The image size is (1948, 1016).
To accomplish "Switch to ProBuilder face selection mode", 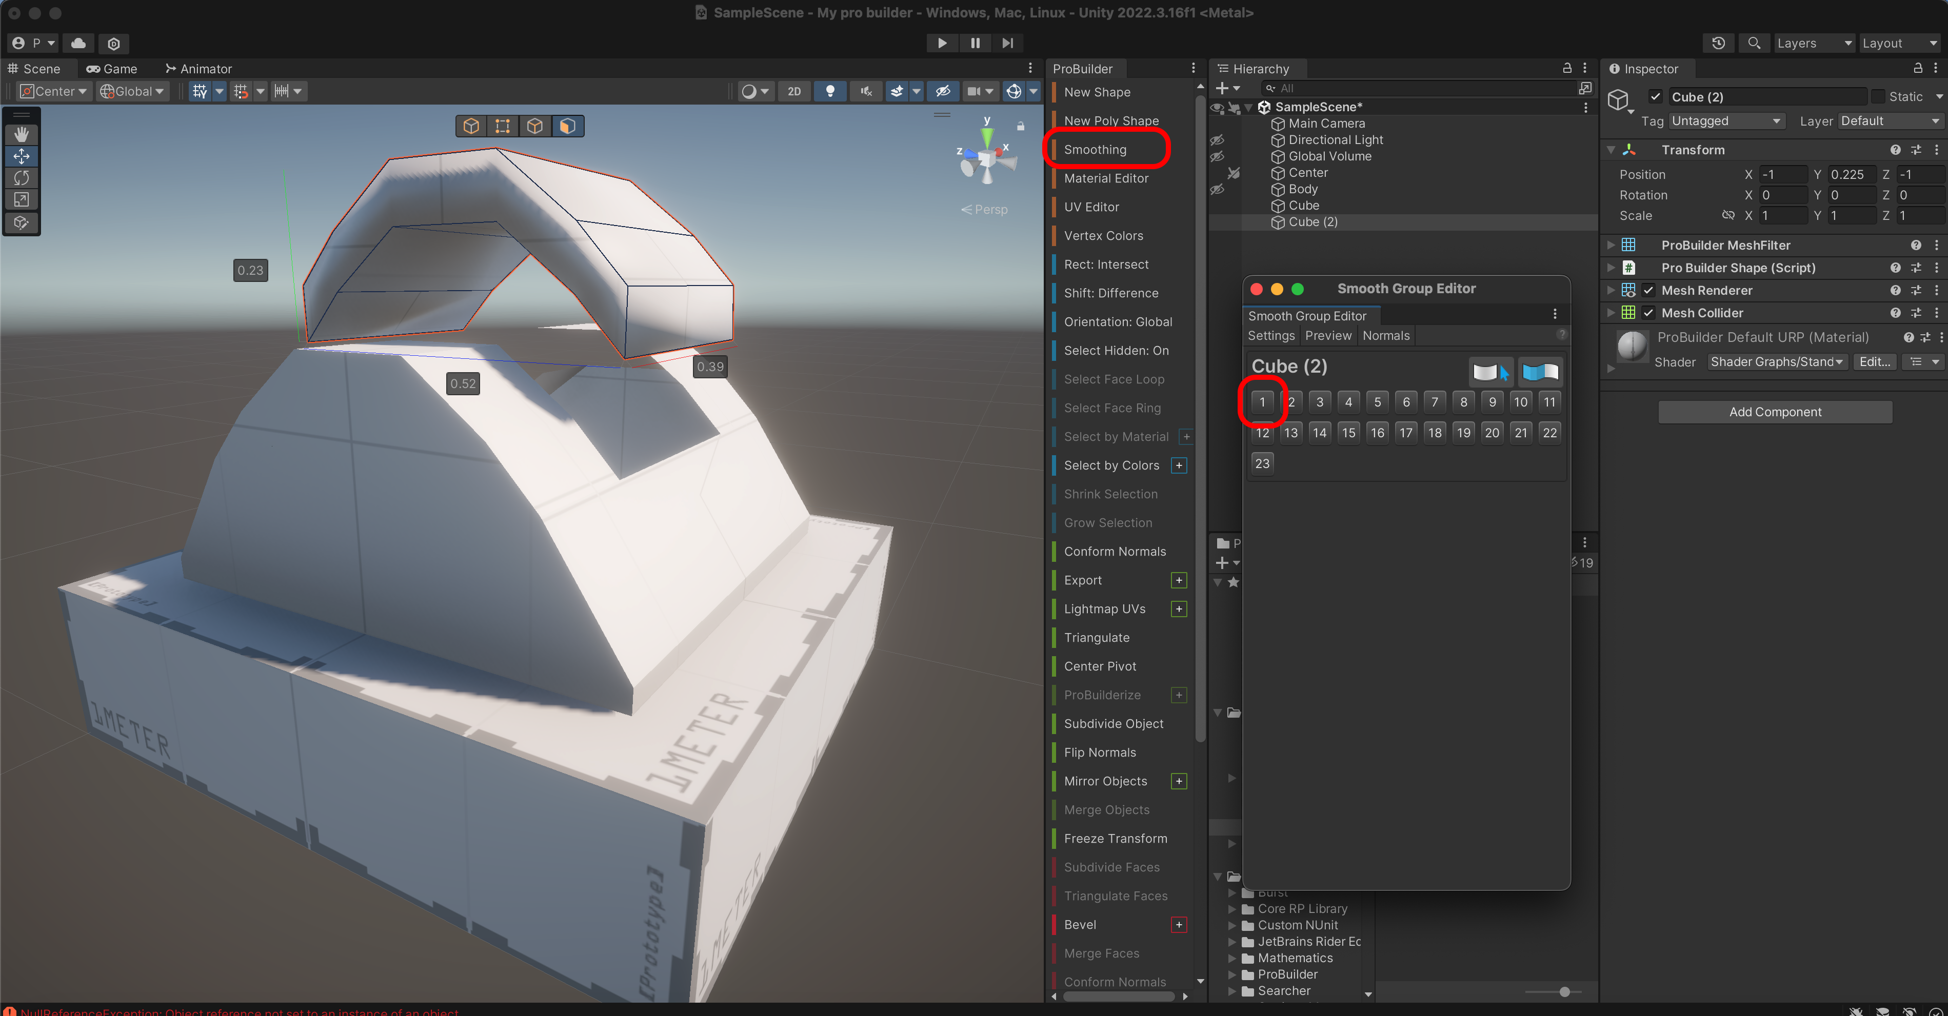I will (x=567, y=126).
